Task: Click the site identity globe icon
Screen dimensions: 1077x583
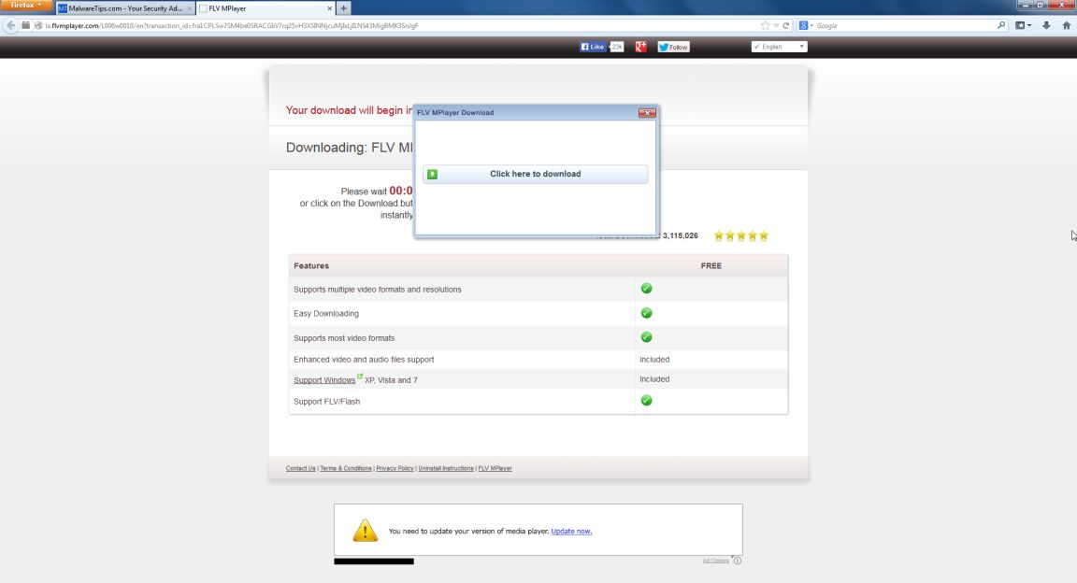Action: click(x=38, y=25)
